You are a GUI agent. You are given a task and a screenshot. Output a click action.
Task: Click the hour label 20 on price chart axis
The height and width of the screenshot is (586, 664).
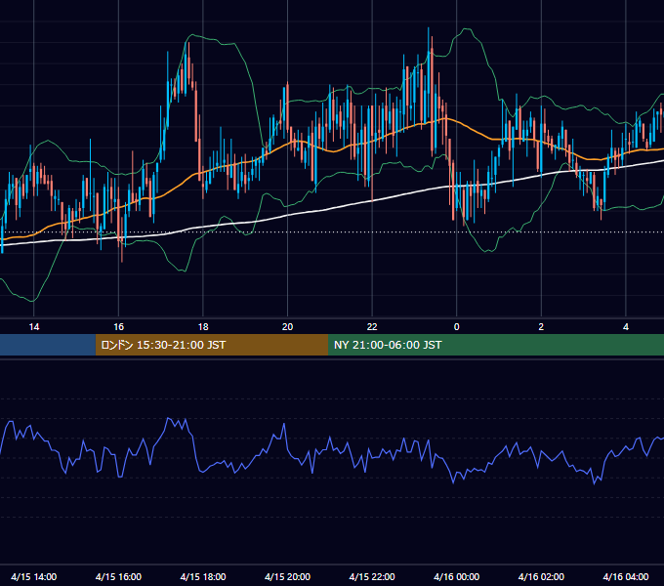click(x=287, y=327)
